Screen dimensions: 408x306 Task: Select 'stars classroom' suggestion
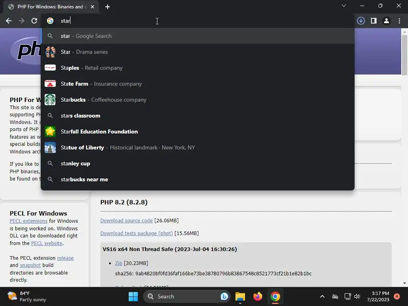click(198, 116)
